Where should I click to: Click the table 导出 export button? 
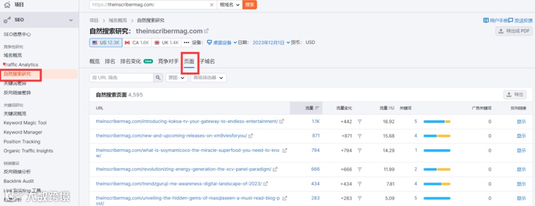click(x=514, y=95)
